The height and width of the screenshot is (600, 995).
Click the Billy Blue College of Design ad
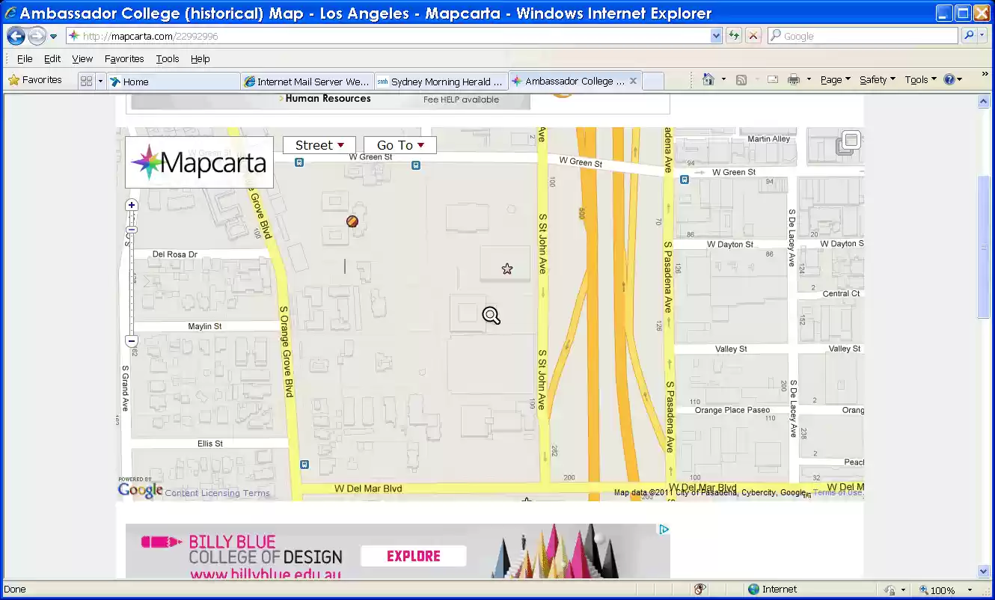(397, 551)
